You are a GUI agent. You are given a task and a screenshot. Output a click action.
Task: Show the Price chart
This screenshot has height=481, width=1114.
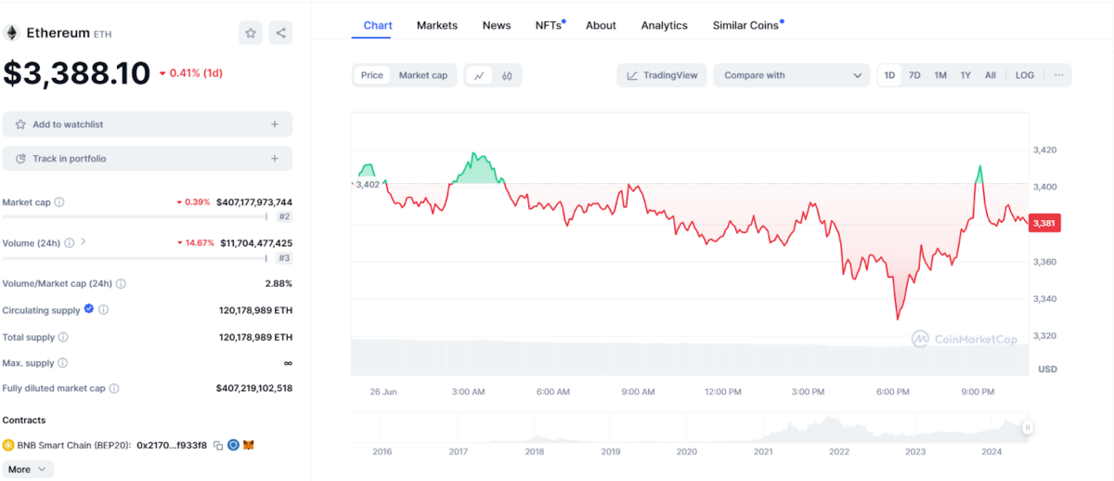coord(372,75)
